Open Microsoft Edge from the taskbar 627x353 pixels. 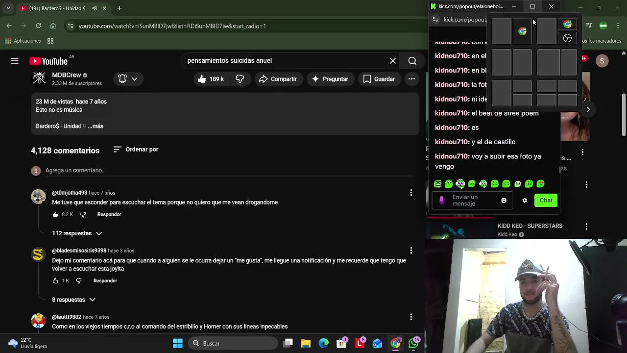(x=324, y=343)
